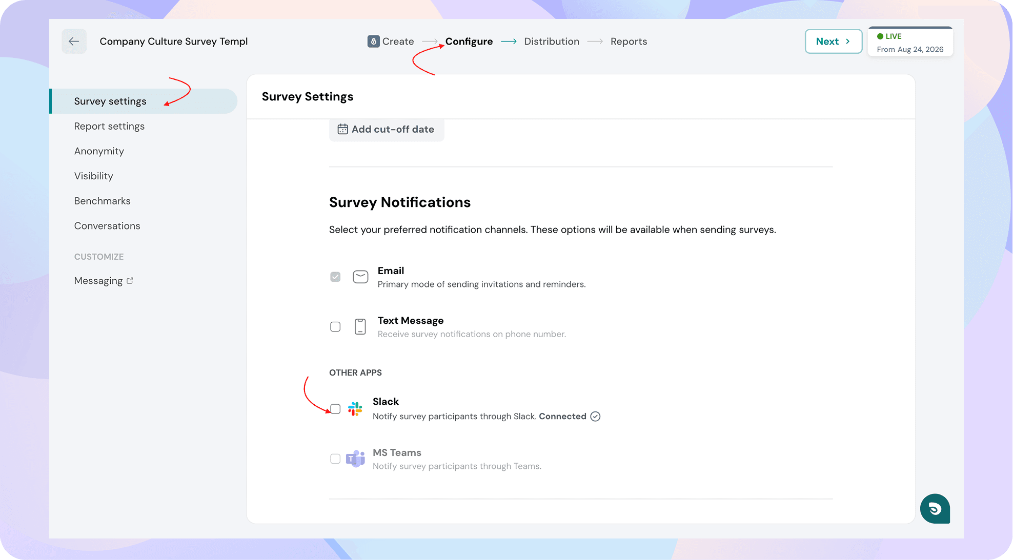This screenshot has height=560, width=1013.
Task: Toggle the Email notification checkbox
Action: [335, 277]
